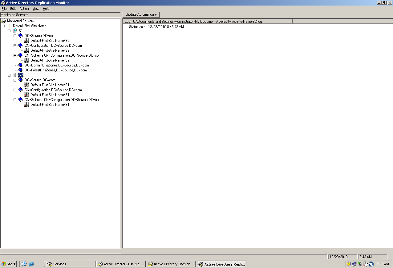Click S2 replica partner icon under S1's DC=Source,DC=com
This screenshot has height=268, width=393.
(x=26, y=41)
